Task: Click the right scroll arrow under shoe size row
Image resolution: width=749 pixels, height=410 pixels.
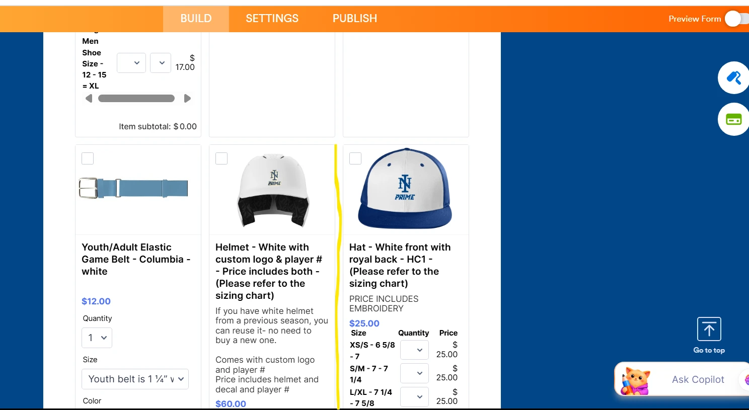Action: [187, 98]
